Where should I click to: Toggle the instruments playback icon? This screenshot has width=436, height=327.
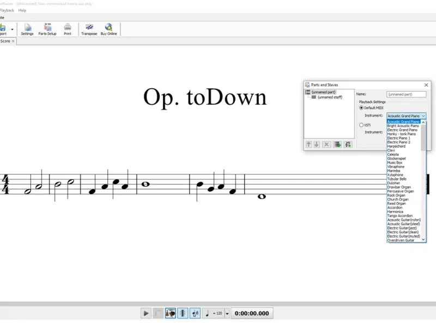pos(170,313)
